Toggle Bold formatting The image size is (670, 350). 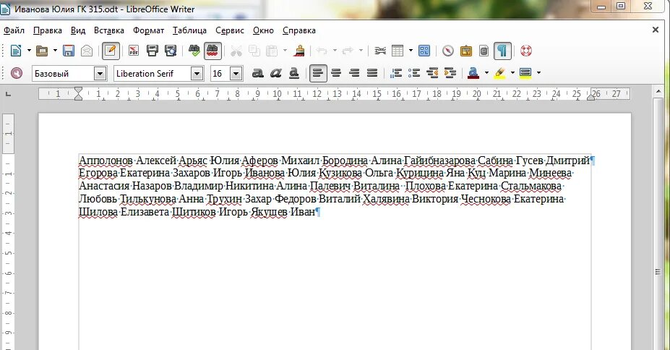[257, 73]
